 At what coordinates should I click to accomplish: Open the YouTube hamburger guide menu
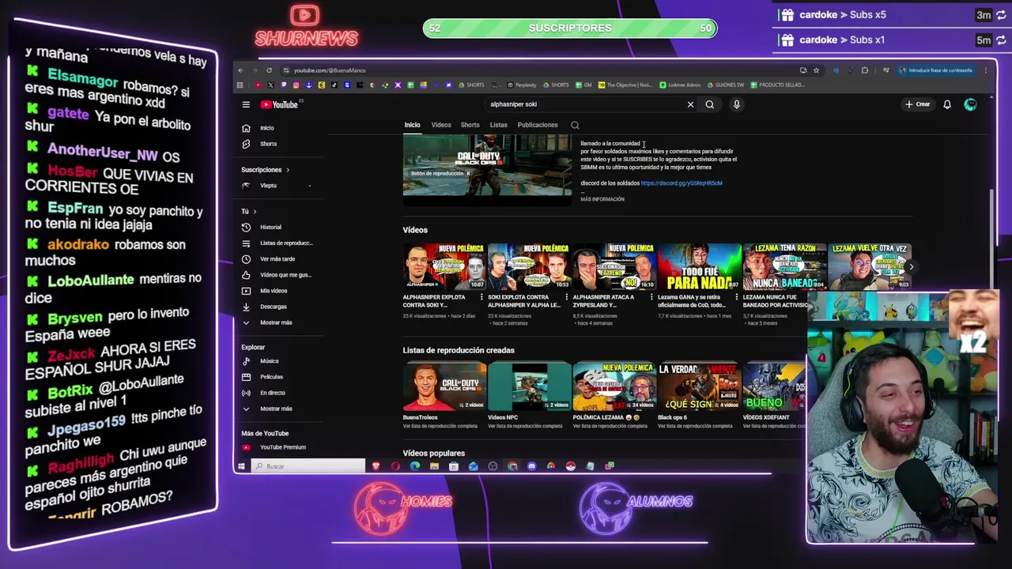(246, 104)
